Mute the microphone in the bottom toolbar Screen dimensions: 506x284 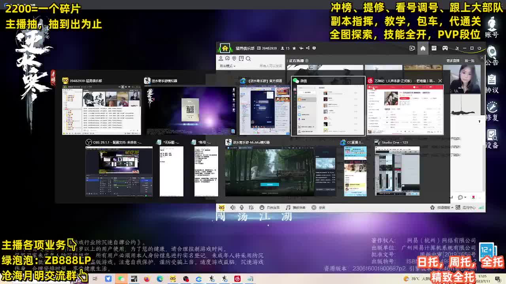[x=242, y=207]
